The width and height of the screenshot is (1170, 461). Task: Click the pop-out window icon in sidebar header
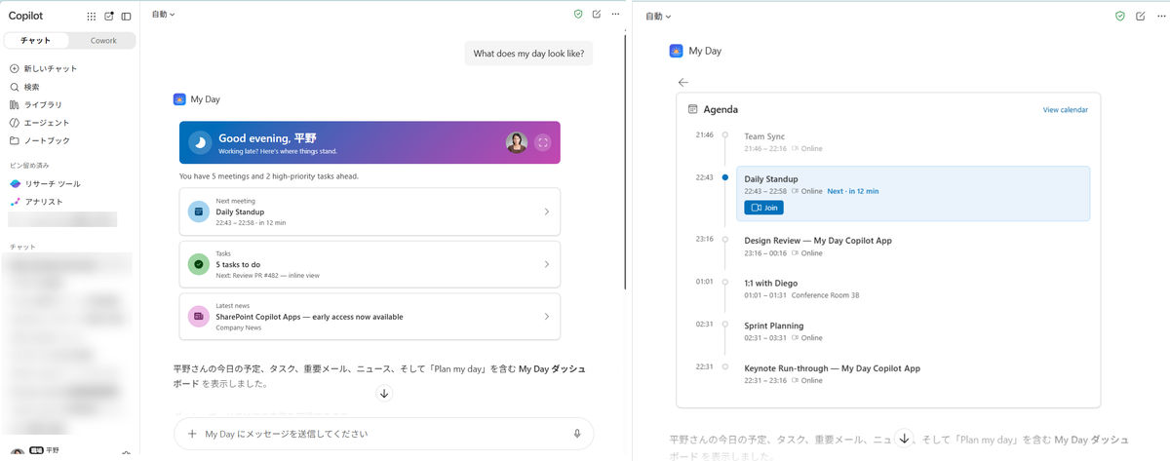(x=109, y=17)
